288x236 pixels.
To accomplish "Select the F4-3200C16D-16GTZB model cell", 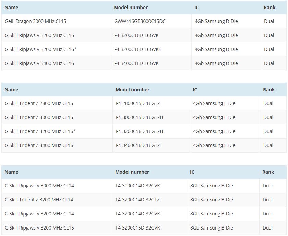I will coord(139,131).
